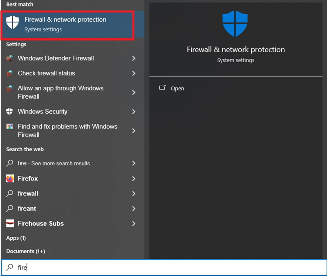Click the Firehouse Subs logo icon
This screenshot has height=276, width=327.
pos(10,223)
